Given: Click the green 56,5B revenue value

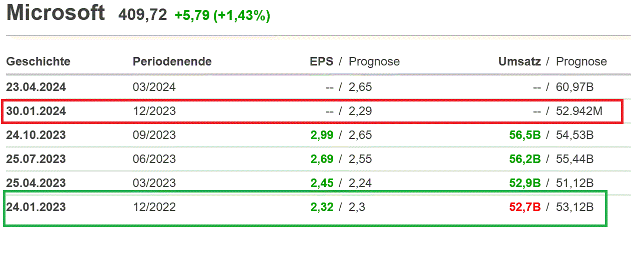Looking at the screenshot, I should [525, 135].
